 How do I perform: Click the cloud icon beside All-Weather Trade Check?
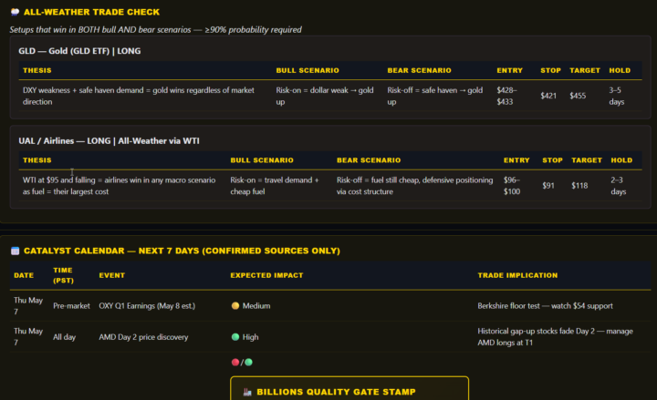(16, 12)
